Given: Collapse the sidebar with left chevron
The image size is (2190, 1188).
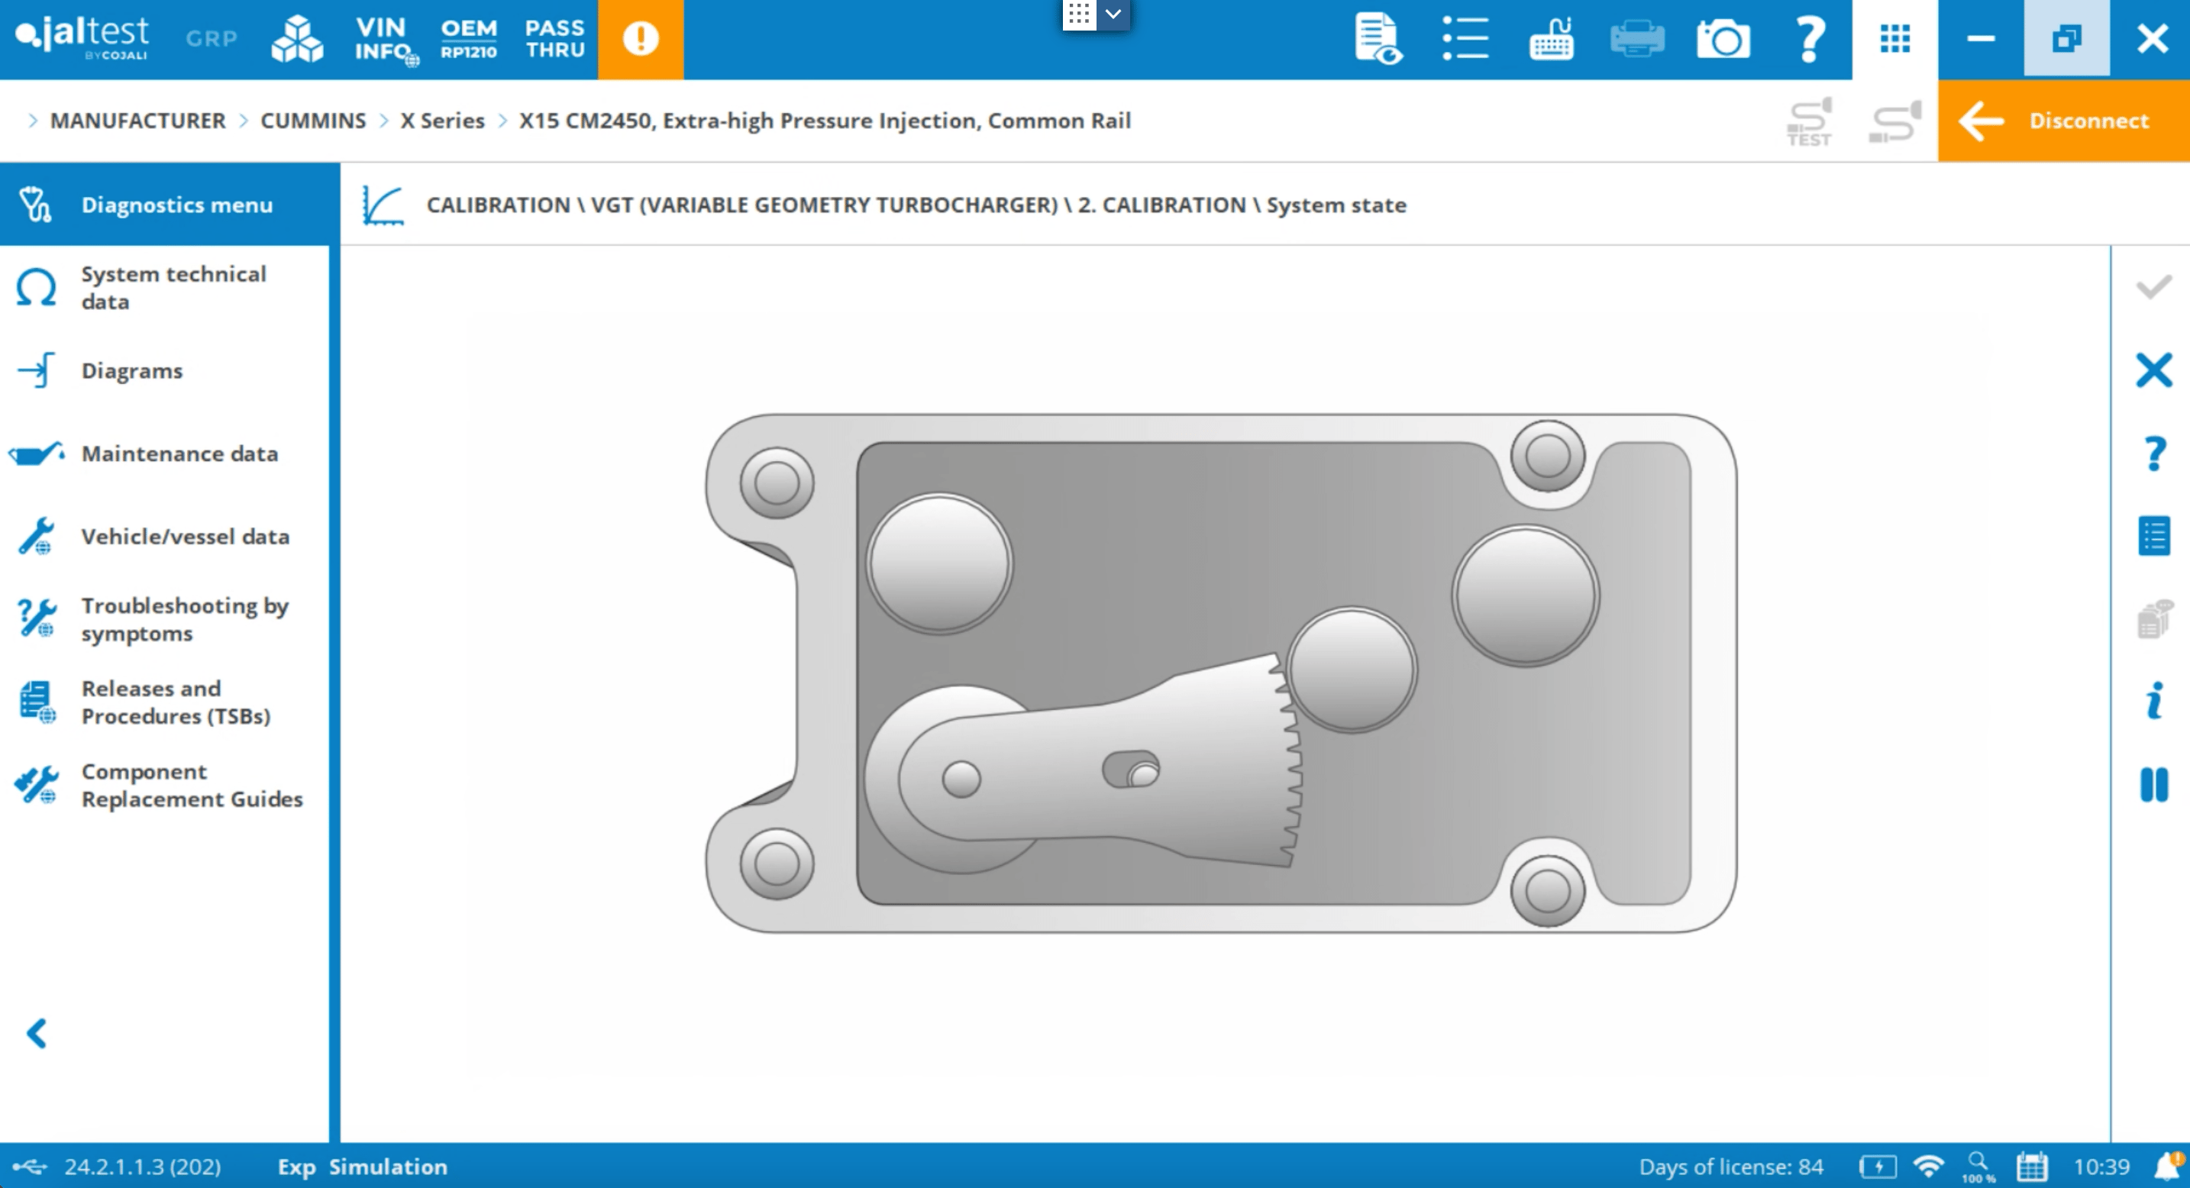Looking at the screenshot, I should tap(37, 1033).
